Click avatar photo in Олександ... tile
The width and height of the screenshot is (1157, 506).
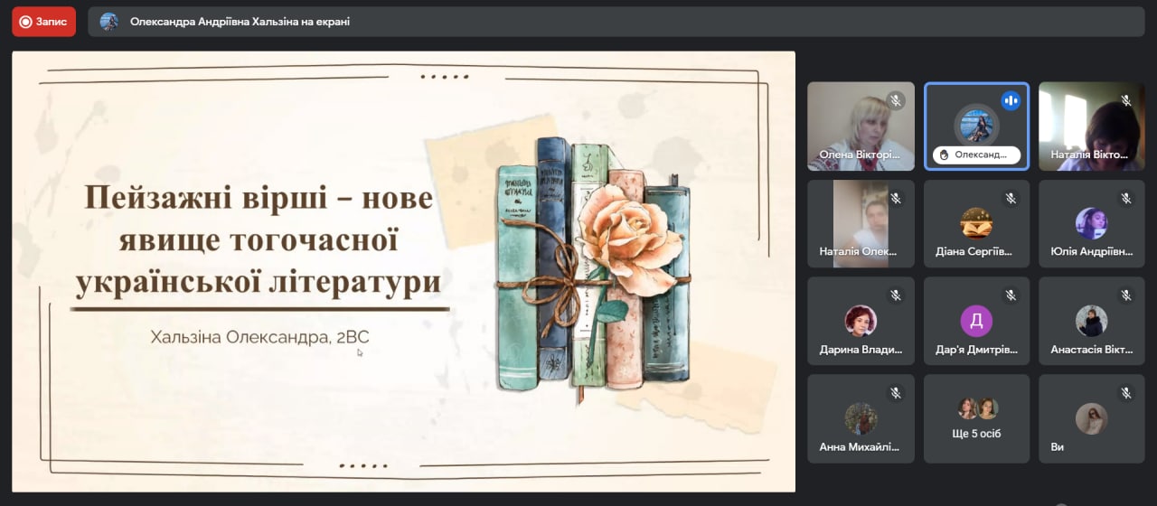(976, 125)
